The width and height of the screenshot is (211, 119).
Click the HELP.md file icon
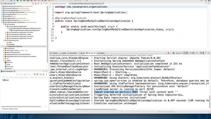tap(6, 62)
